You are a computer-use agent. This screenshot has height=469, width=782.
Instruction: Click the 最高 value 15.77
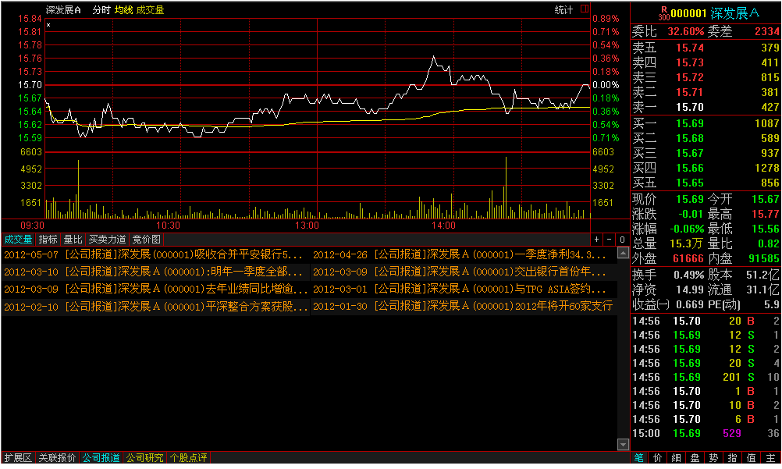pos(765,214)
